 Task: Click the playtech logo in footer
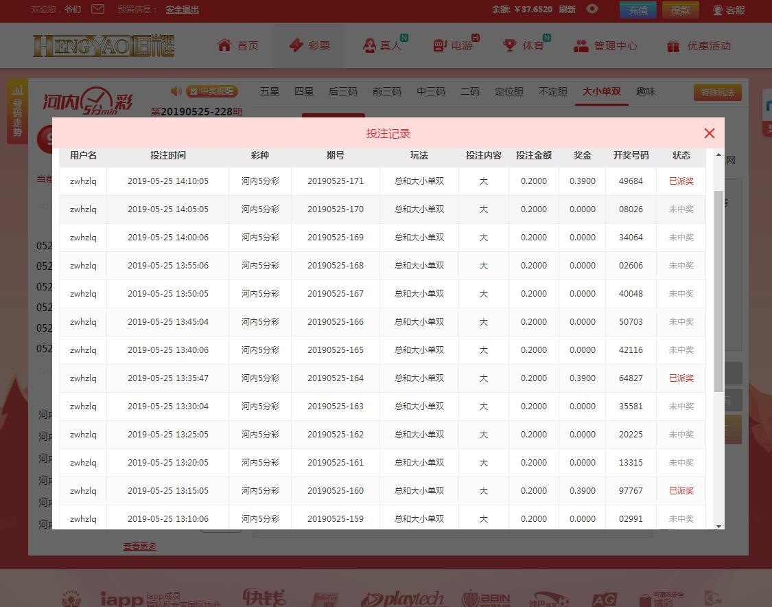tap(402, 599)
